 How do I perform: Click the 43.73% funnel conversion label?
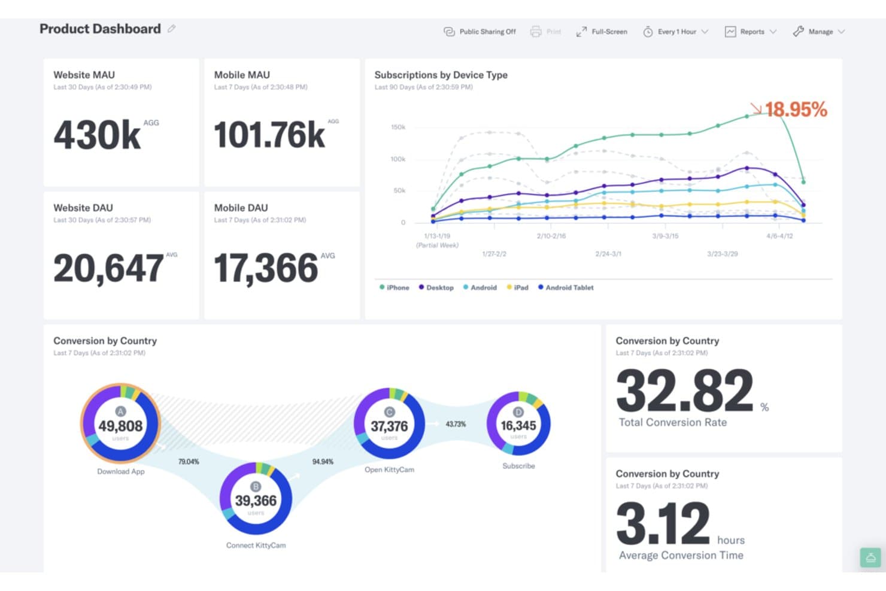tap(456, 424)
